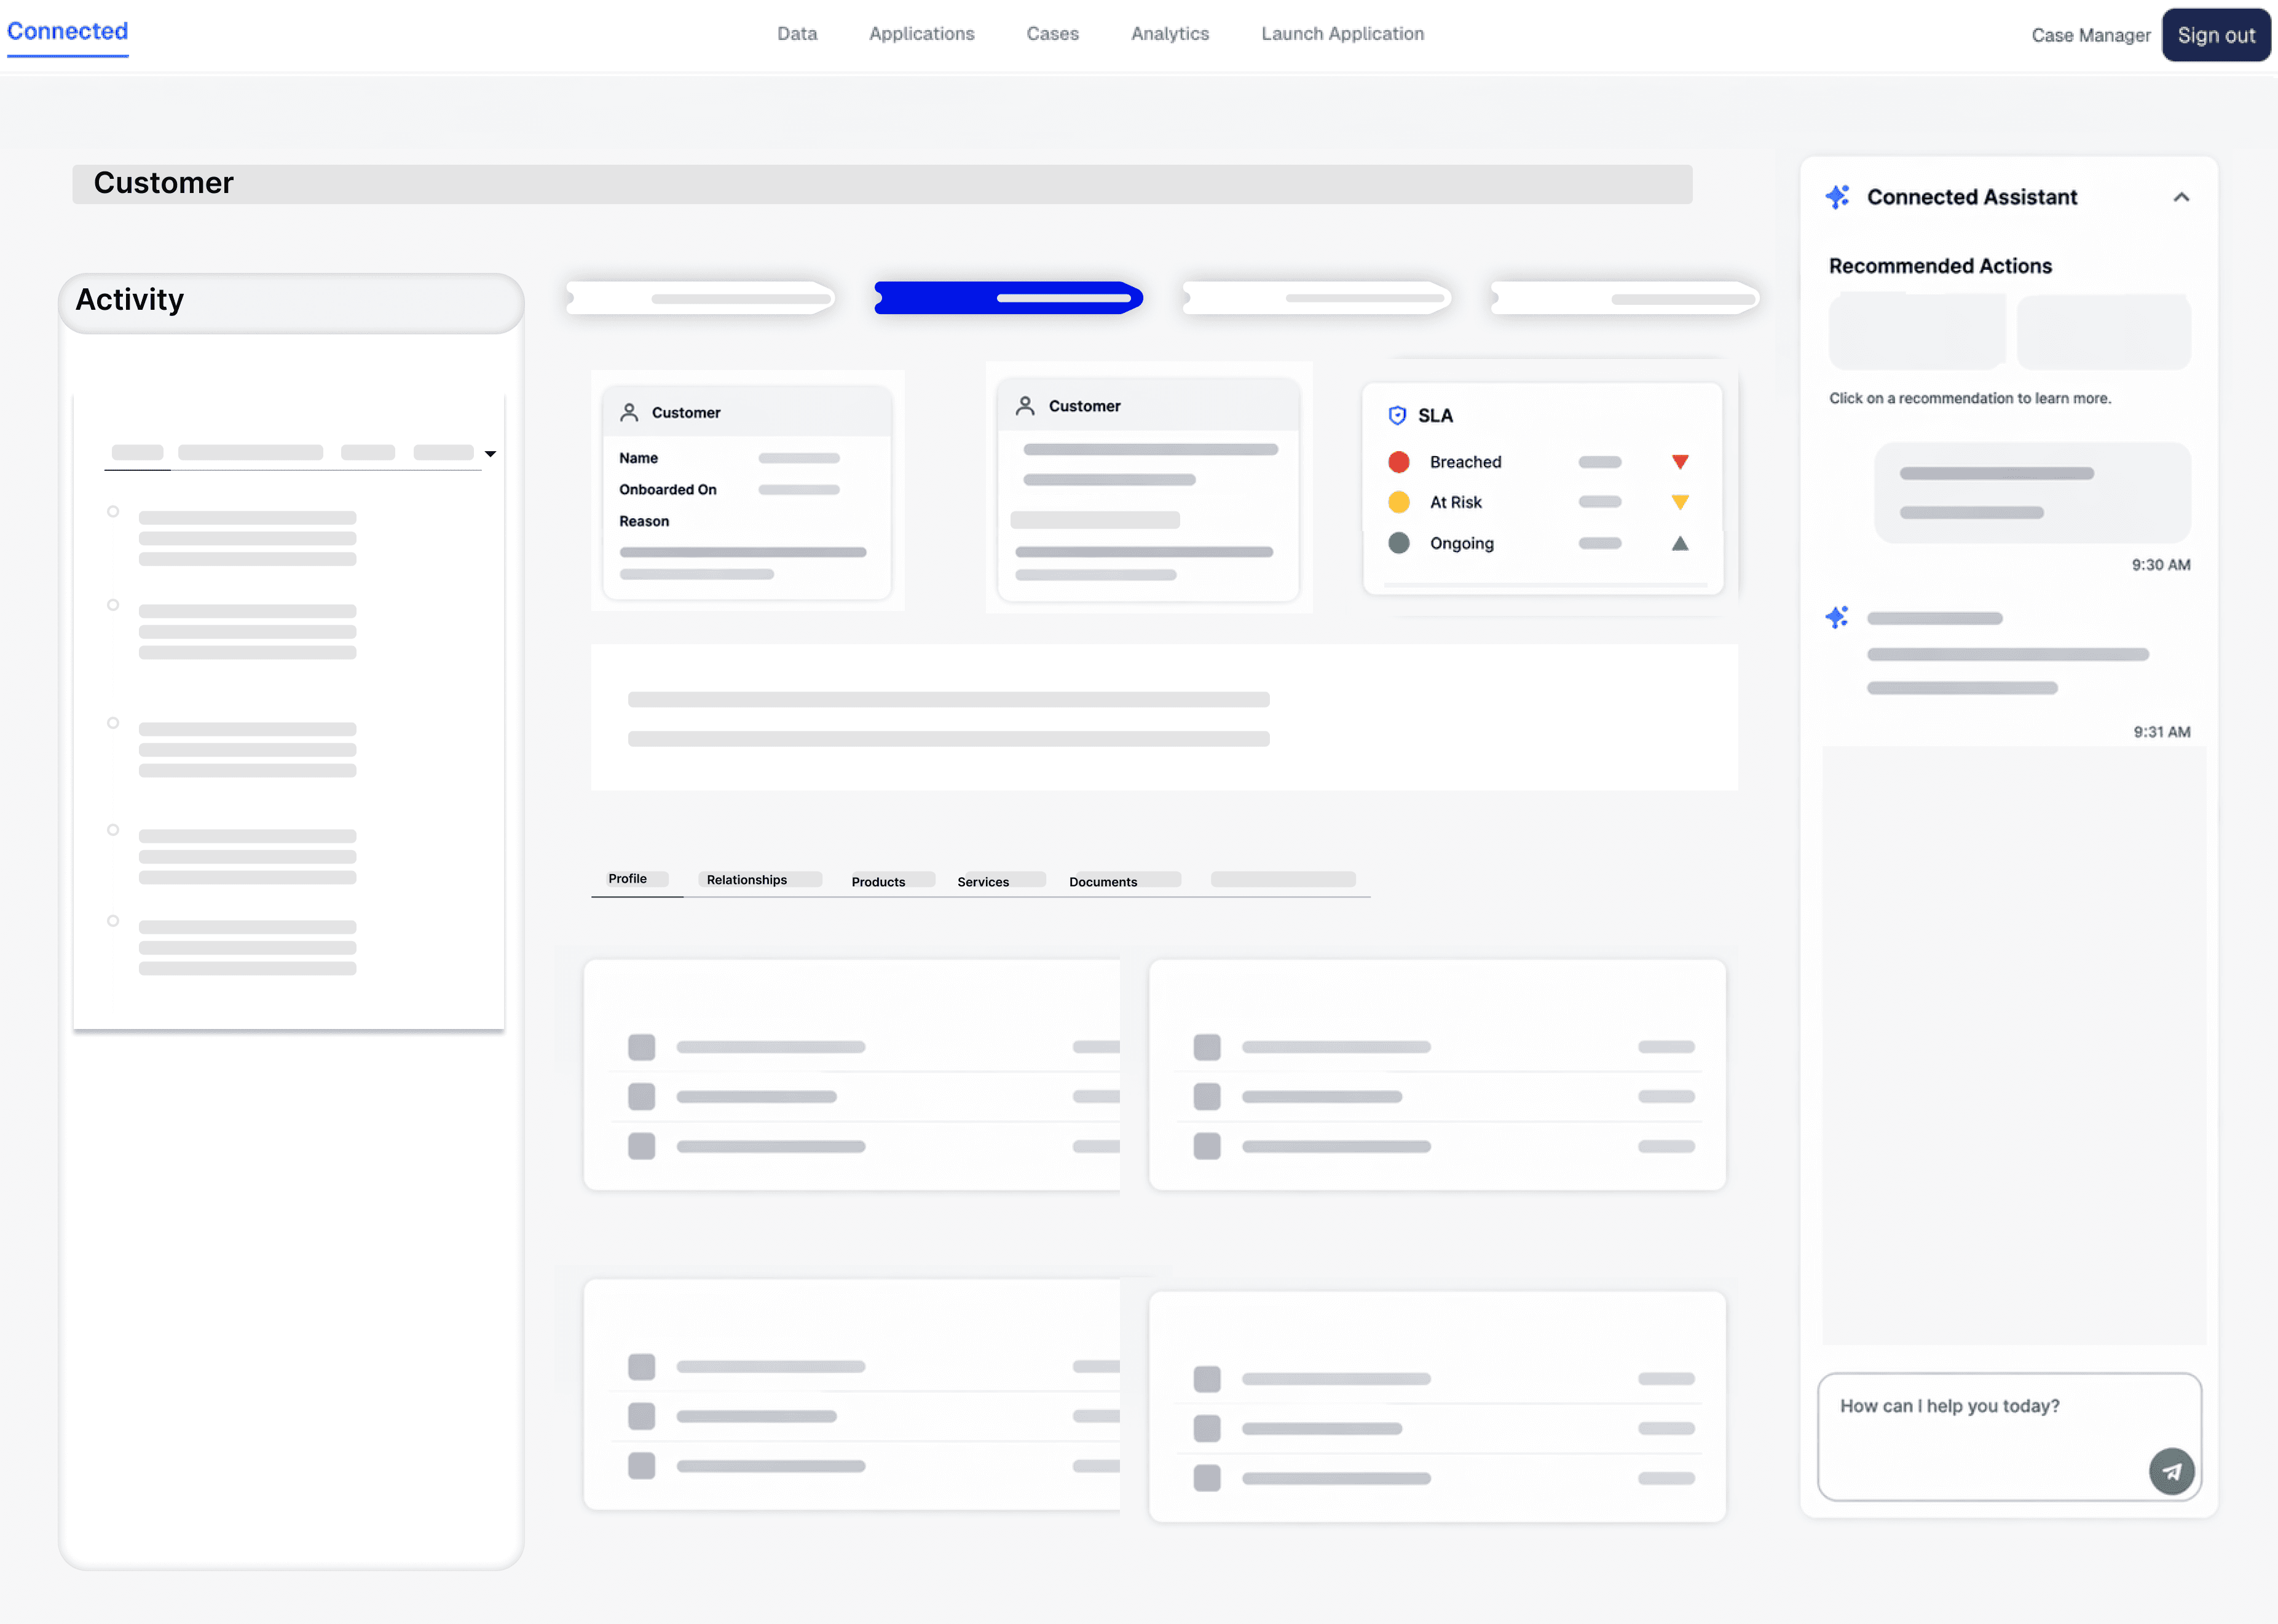Select second radio circle in Activity list
The width and height of the screenshot is (2278, 1624).
point(113,605)
